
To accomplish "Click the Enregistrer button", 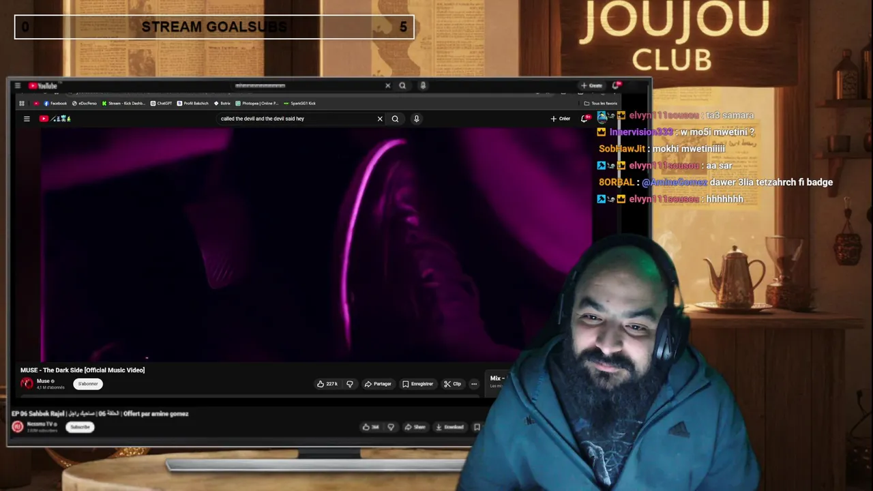I will 417,384.
